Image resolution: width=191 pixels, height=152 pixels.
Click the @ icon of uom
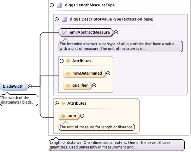63,116
